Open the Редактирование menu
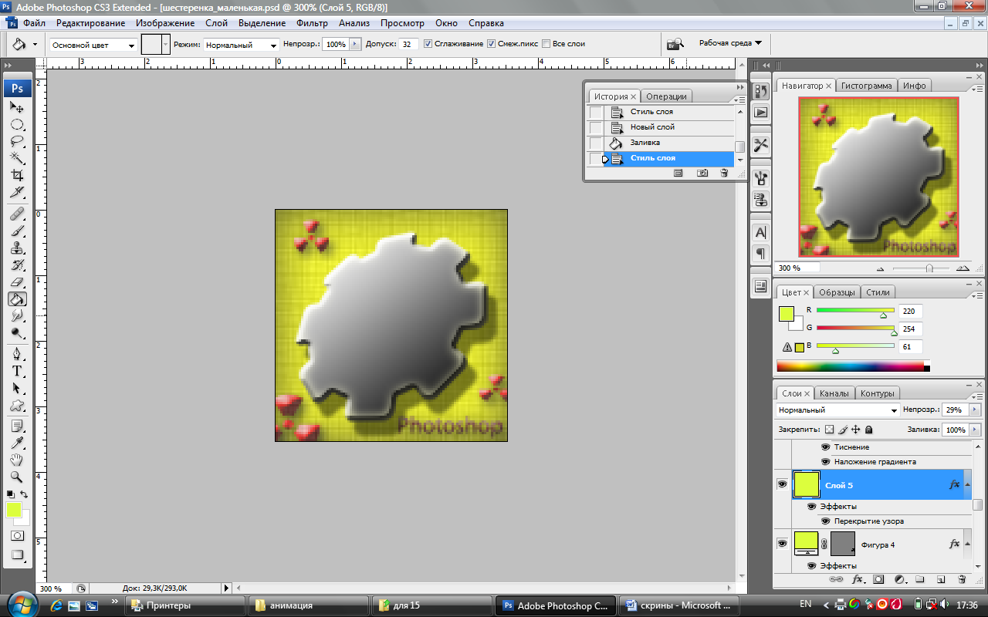The image size is (988, 617). [x=90, y=23]
